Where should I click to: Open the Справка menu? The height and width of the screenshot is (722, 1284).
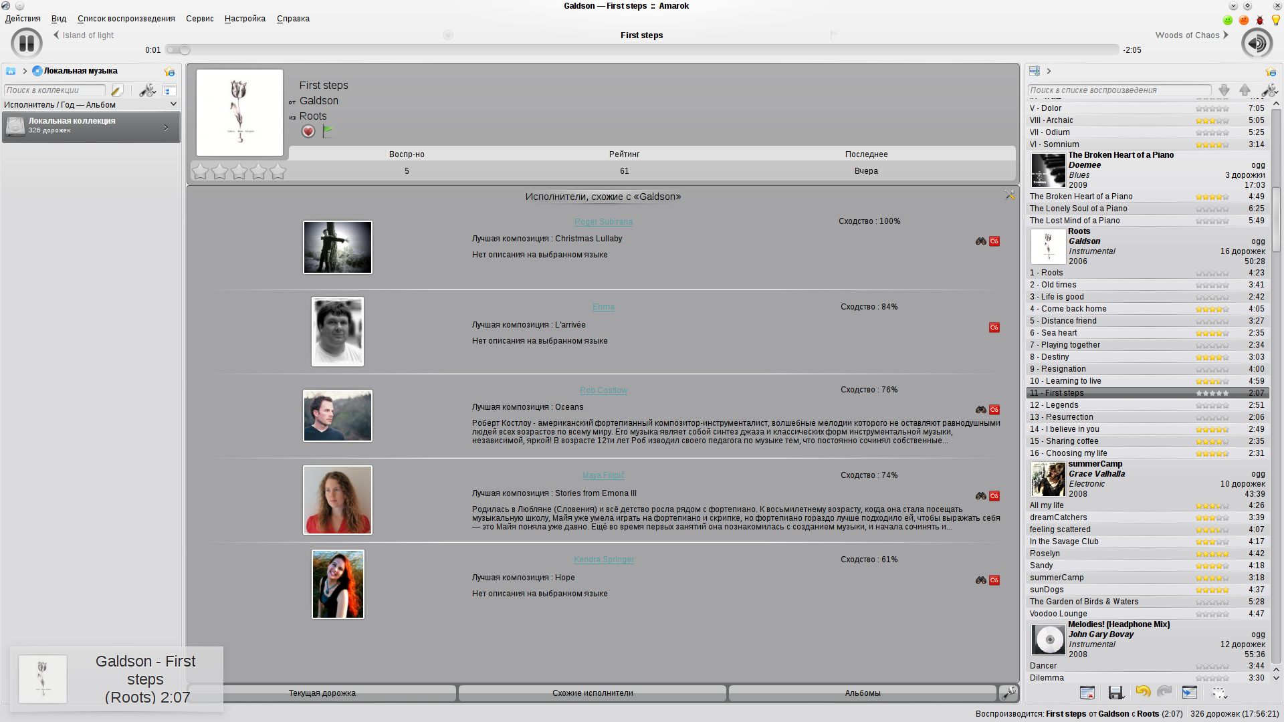(x=293, y=19)
